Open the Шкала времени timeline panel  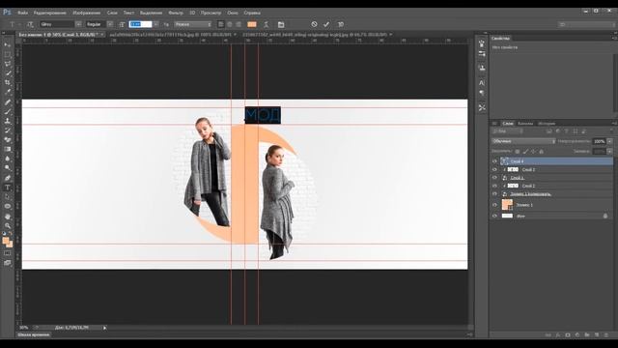tap(34, 334)
